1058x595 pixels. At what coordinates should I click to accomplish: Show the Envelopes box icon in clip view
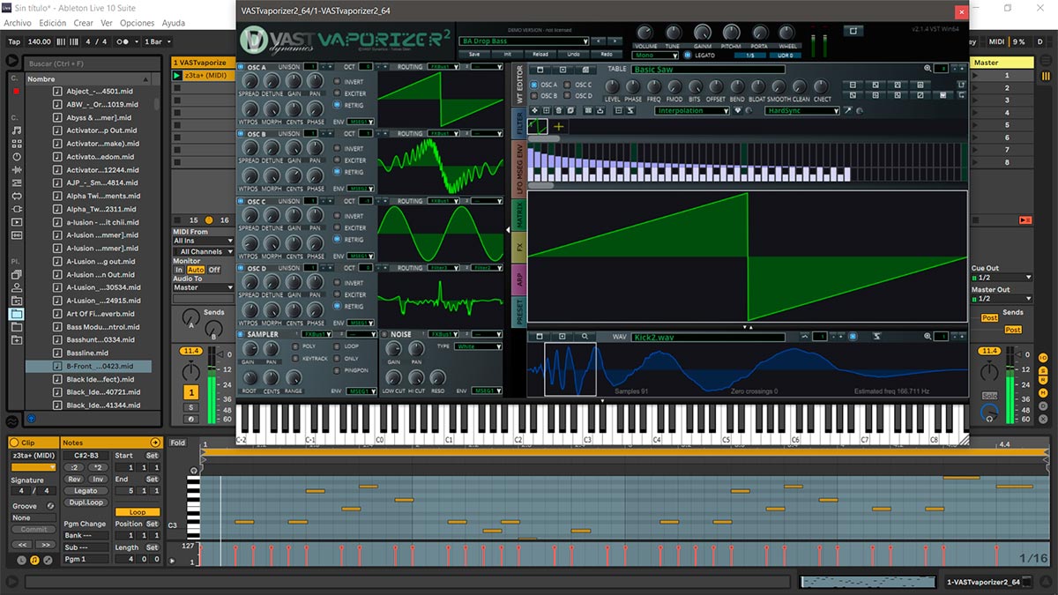[x=48, y=560]
